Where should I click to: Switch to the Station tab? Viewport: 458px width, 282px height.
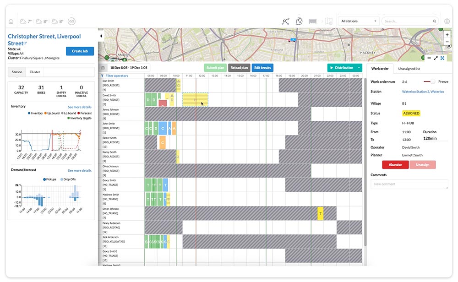point(17,72)
